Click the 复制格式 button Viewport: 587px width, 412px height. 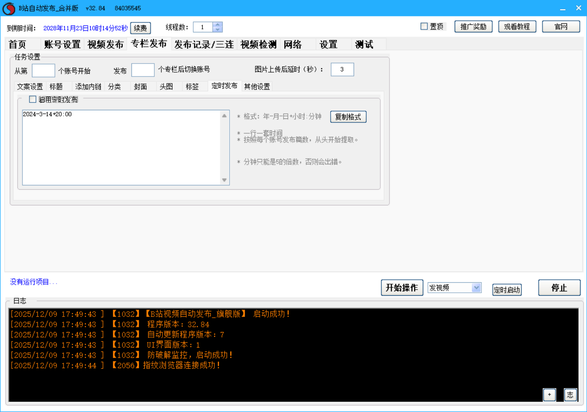(348, 117)
